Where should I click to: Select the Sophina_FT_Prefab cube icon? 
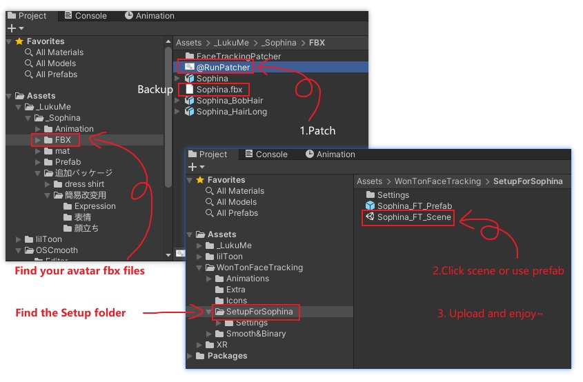(370, 205)
